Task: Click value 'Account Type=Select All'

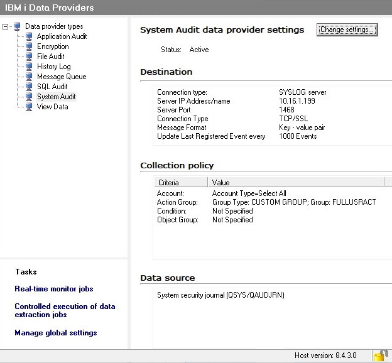Action: (x=249, y=193)
